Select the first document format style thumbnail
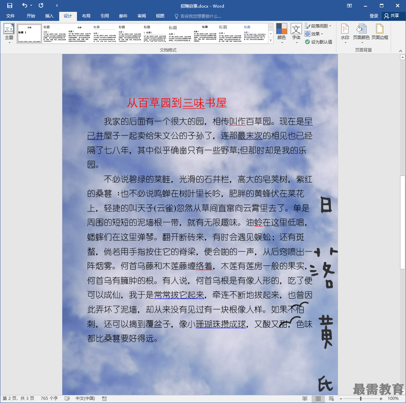Screen dimensions: 406x403 click(30, 33)
